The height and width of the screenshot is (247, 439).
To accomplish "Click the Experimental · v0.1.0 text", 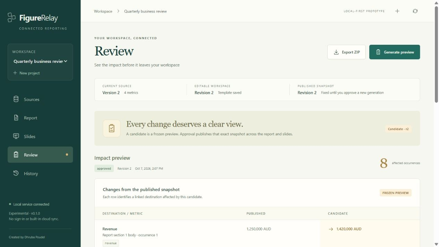I will click(24, 213).
